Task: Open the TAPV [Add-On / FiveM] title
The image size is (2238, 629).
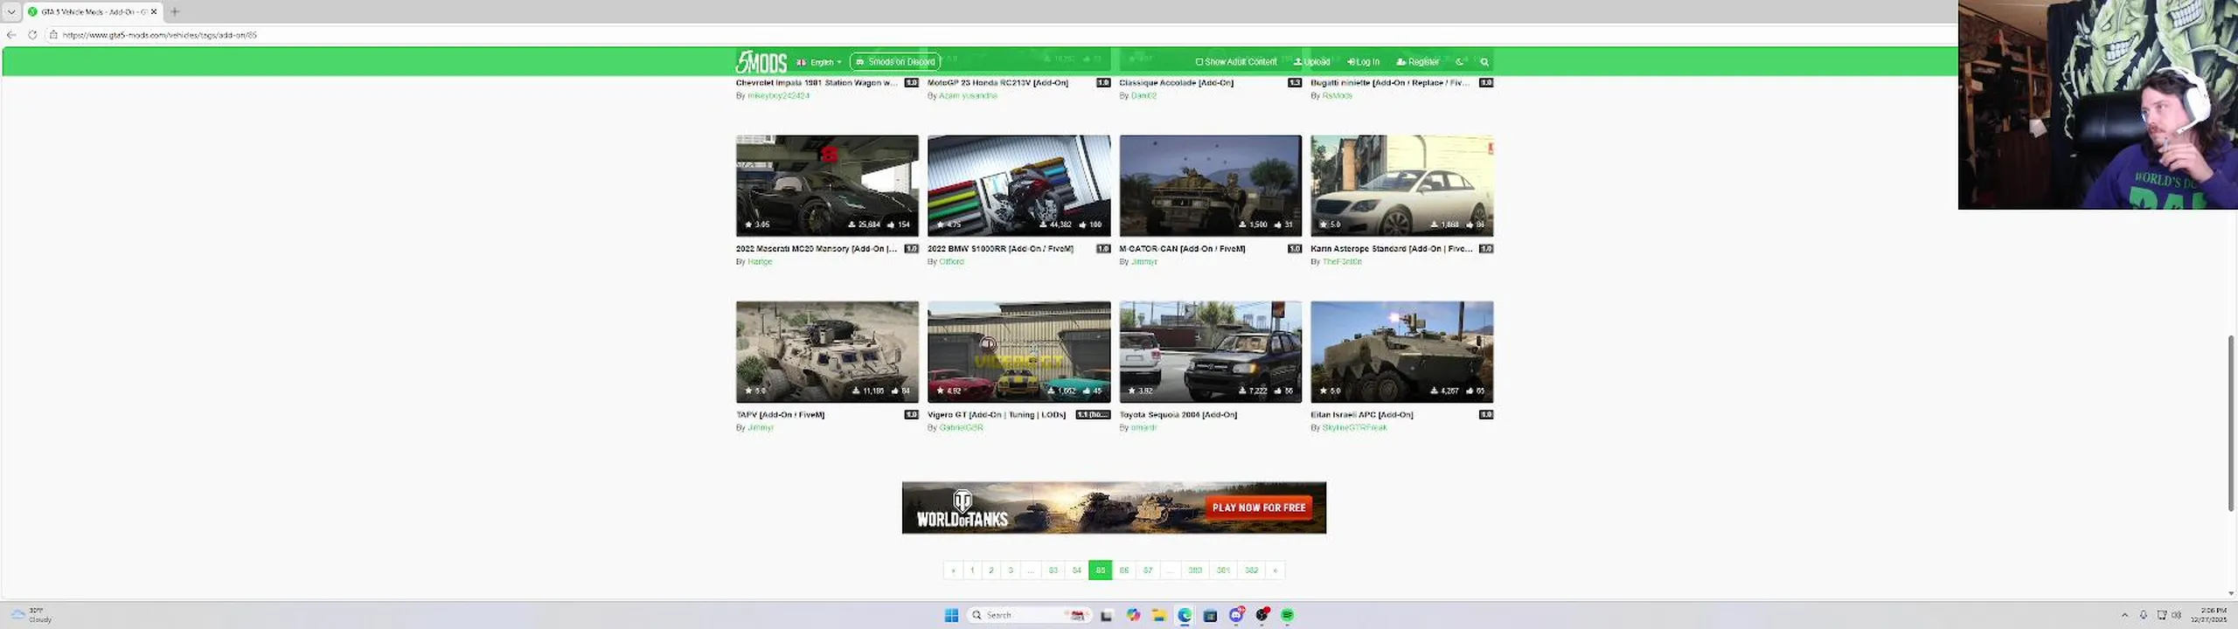Action: point(780,415)
